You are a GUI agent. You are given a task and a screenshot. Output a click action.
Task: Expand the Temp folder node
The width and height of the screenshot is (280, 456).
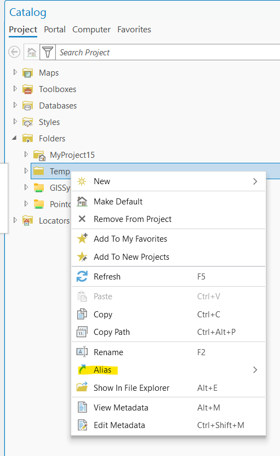26,170
